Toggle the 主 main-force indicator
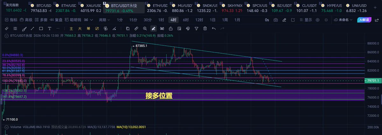Screen dimensions: 382x135 [71, 28]
